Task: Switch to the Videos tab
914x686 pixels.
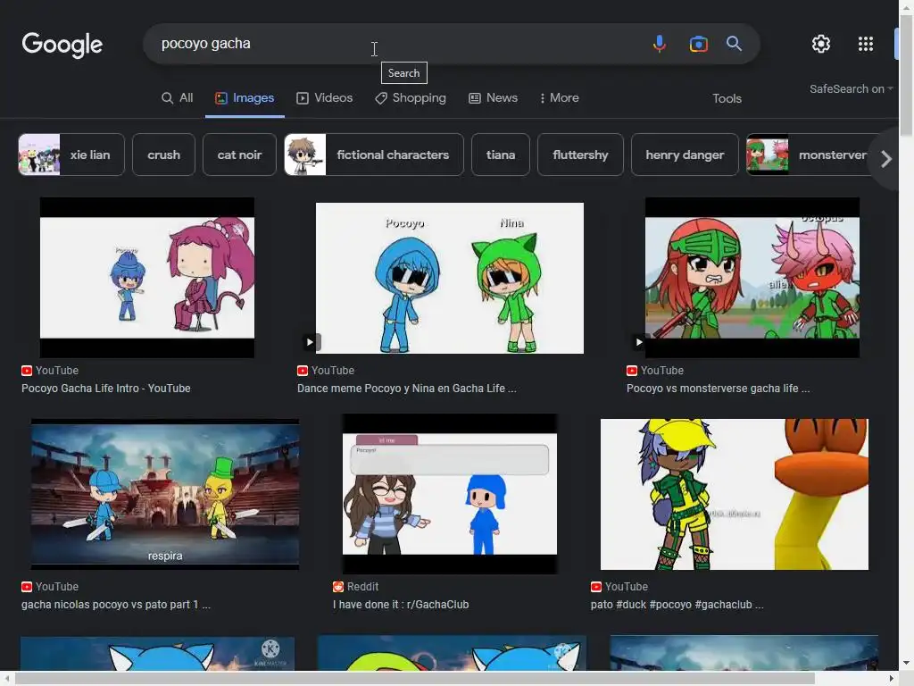Action: click(325, 98)
